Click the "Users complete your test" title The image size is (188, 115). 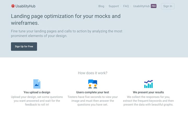pos(93,92)
